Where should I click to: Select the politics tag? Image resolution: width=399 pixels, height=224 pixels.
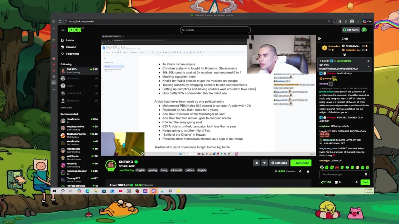[x=190, y=170]
